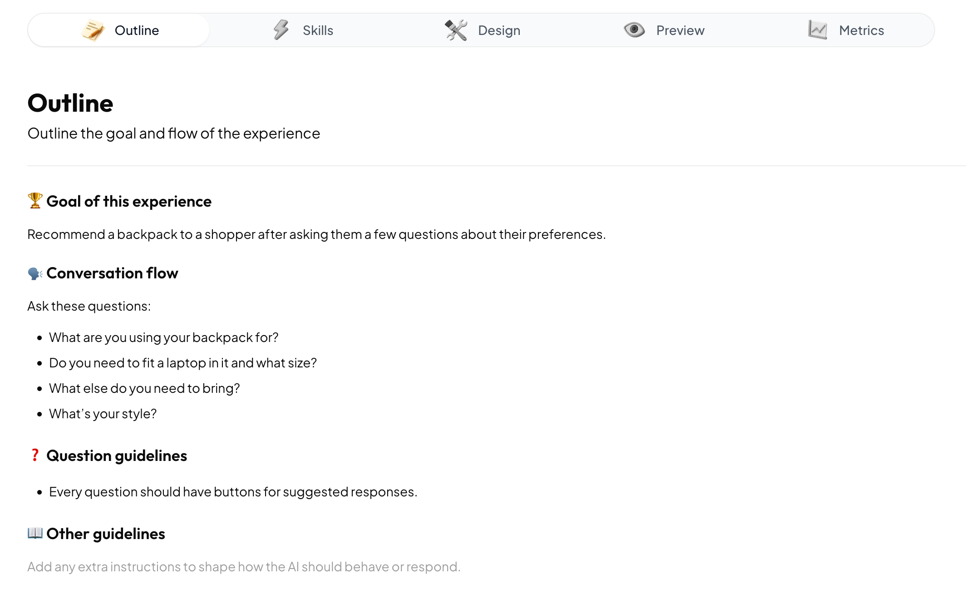Click the chart Metrics icon

[818, 30]
